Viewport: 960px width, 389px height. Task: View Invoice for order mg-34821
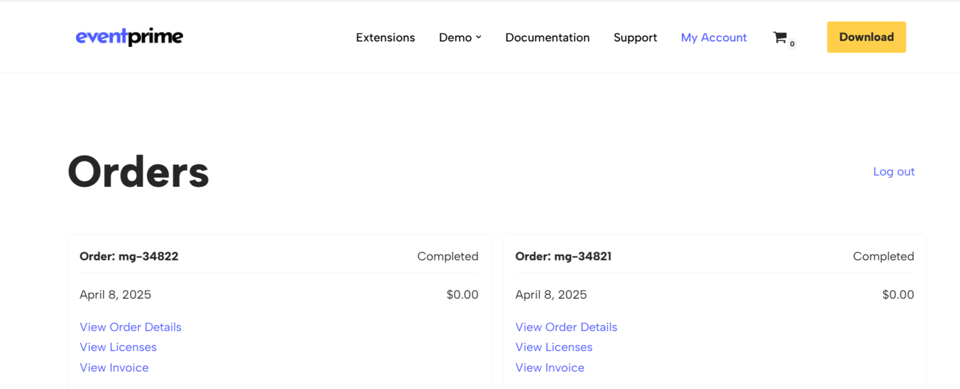(x=549, y=367)
